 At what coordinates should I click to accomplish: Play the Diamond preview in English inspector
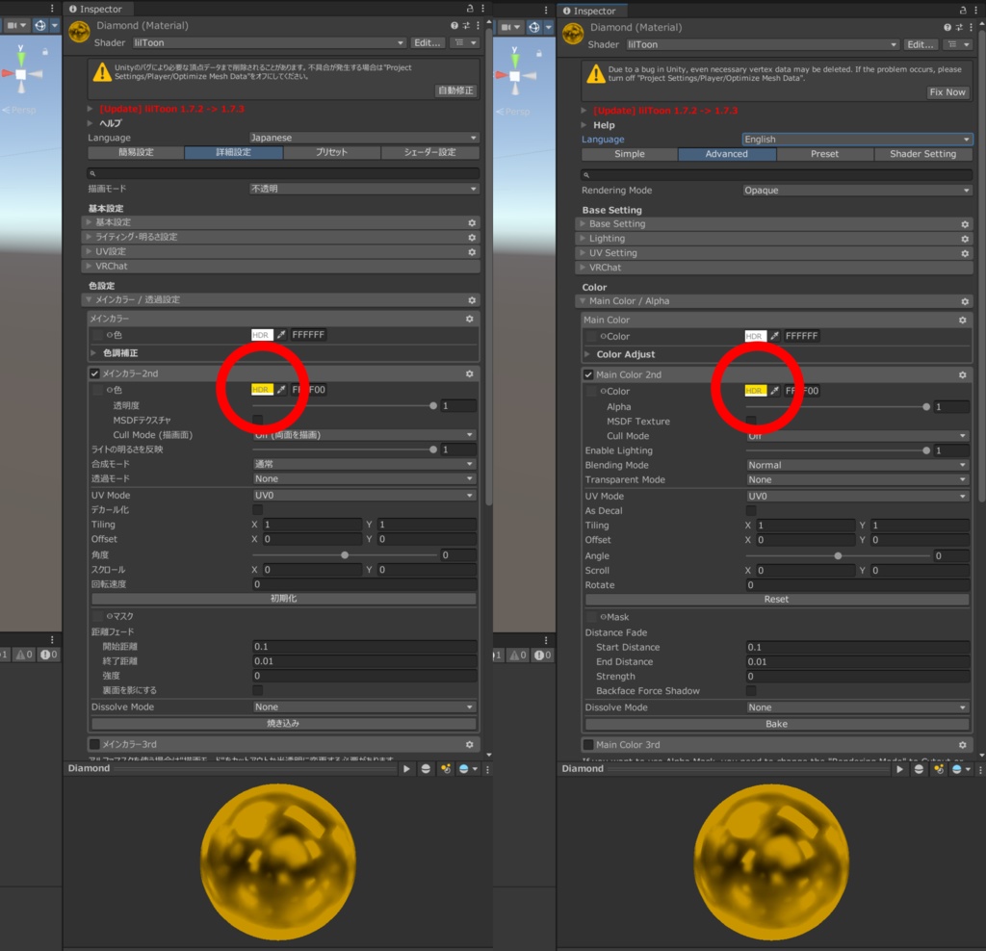pyautogui.click(x=900, y=769)
